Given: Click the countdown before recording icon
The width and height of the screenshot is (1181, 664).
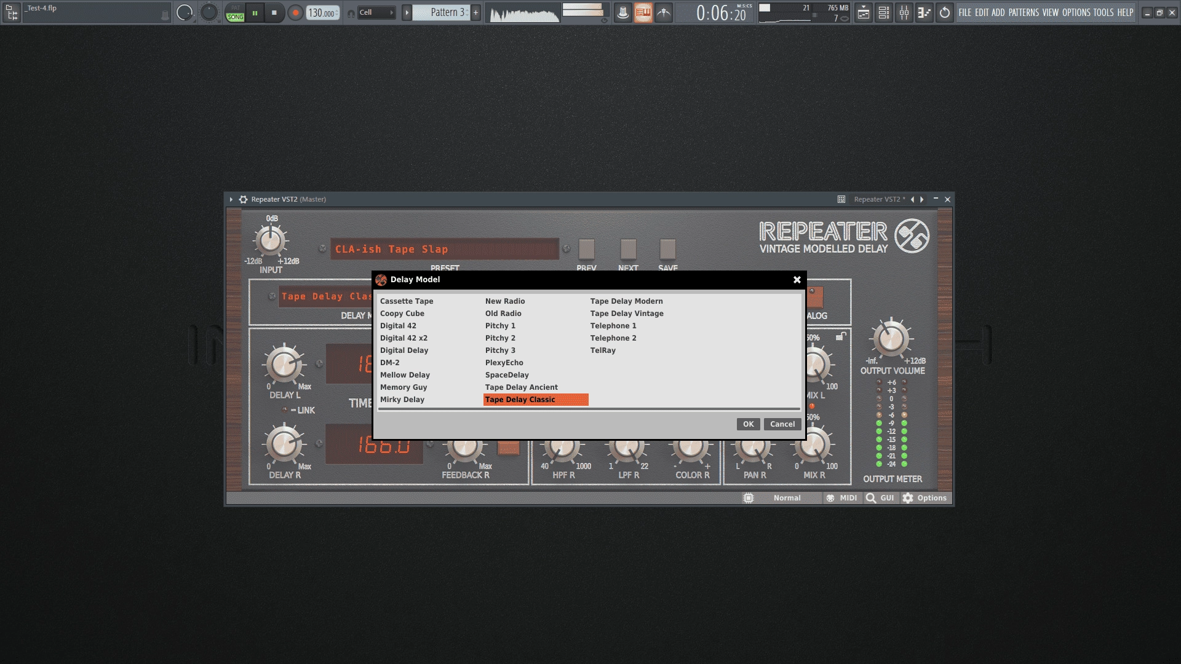Looking at the screenshot, I should pos(664,12).
